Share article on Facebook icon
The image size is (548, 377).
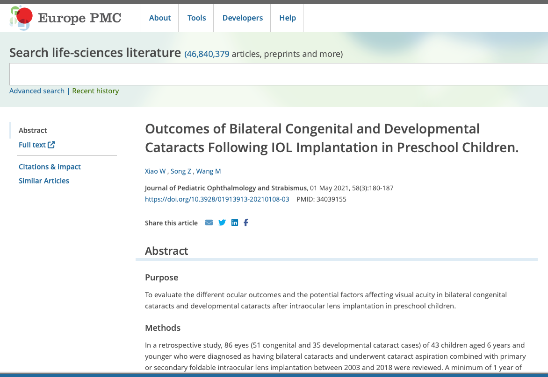coord(246,223)
